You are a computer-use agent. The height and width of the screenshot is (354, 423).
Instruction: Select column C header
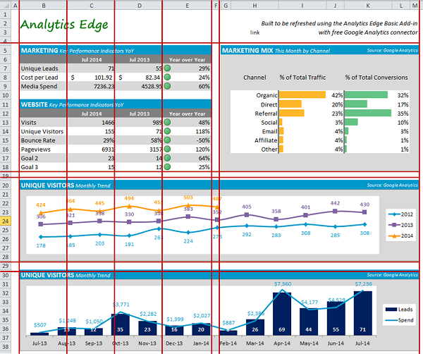[91, 6]
